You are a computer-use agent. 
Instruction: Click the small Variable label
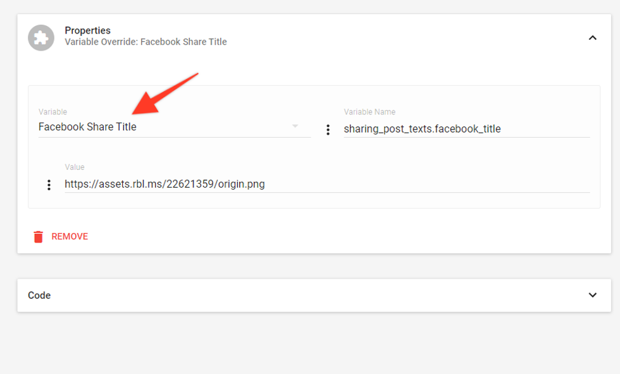pyautogui.click(x=53, y=112)
